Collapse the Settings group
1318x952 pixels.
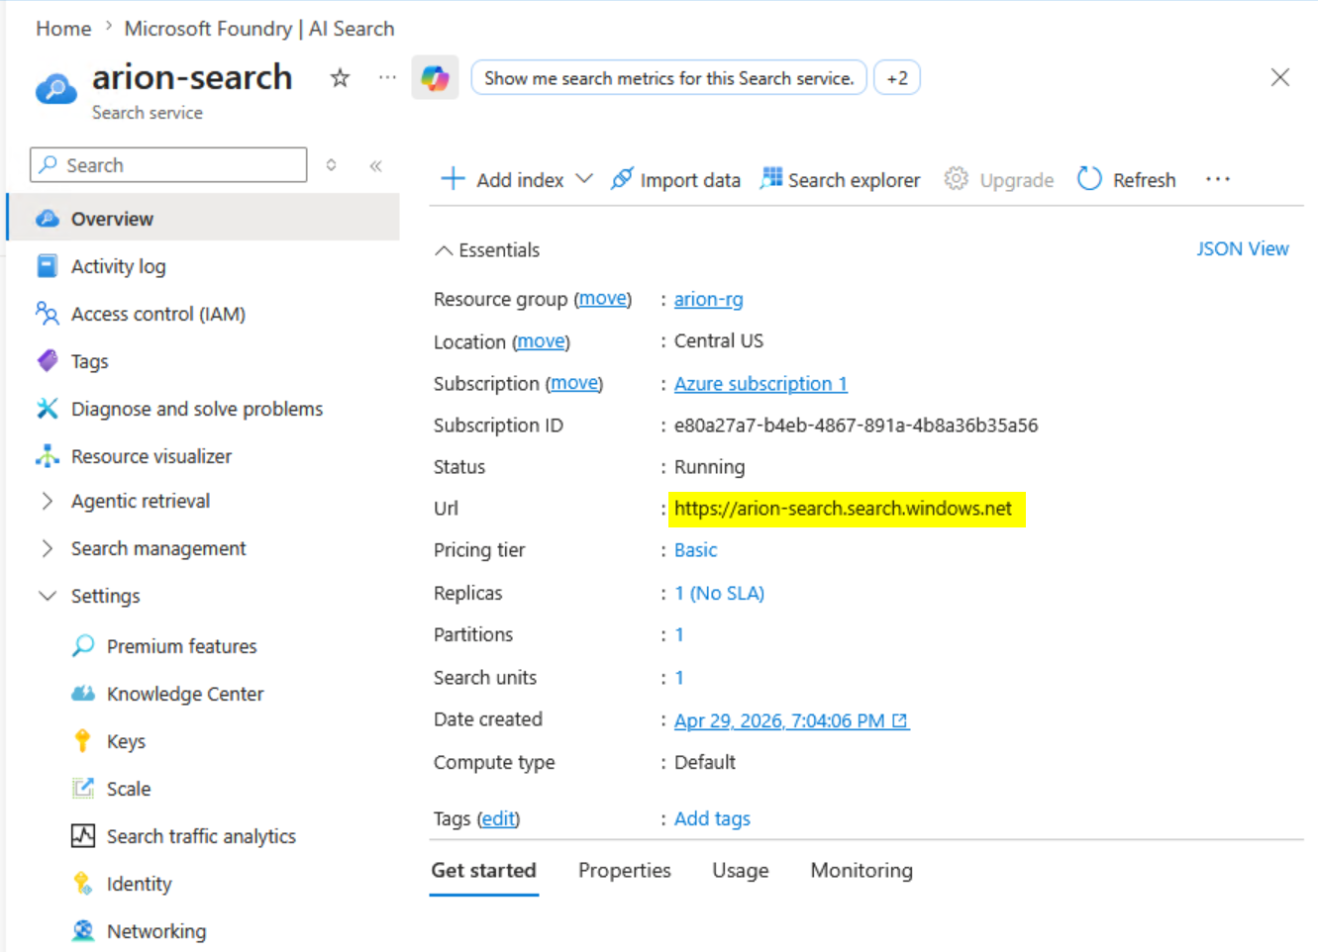pyautogui.click(x=47, y=596)
